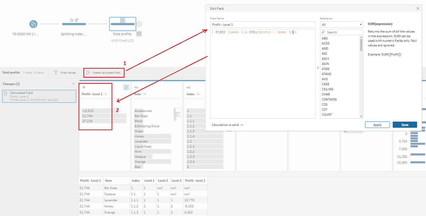Close the Edit Field dialog

[418, 8]
